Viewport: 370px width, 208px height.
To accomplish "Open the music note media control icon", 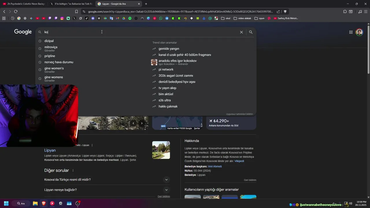I will 360,12.
